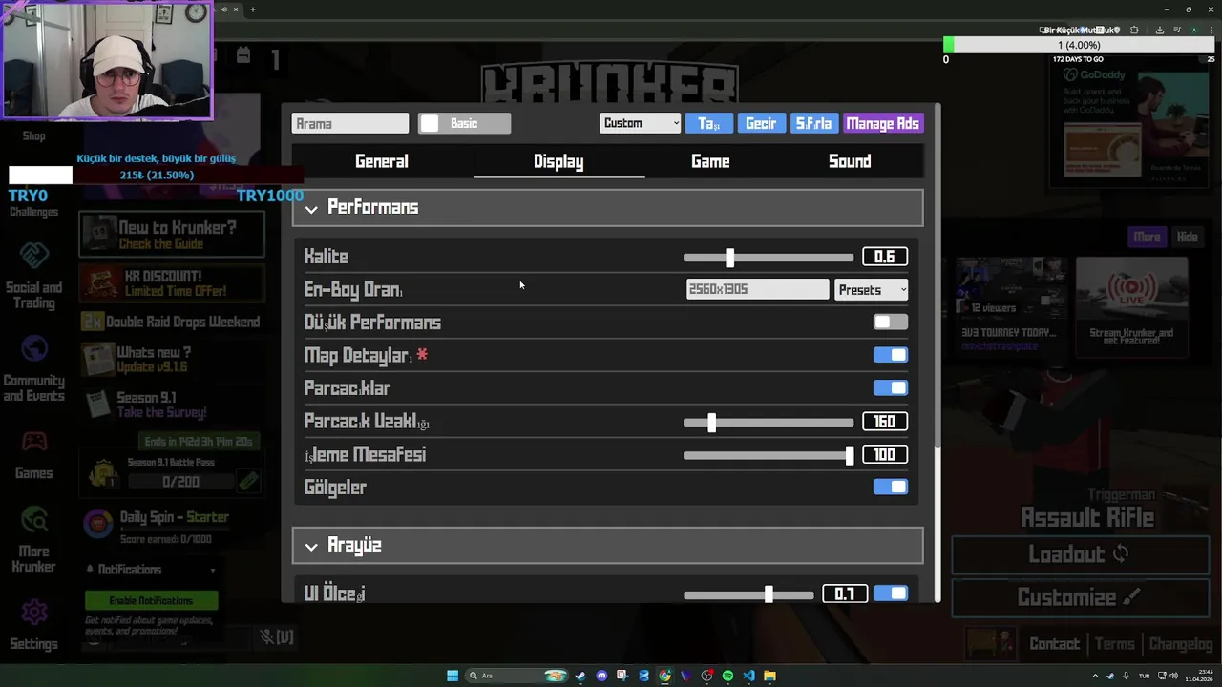Click the More streams button
1222x687 pixels.
(x=1148, y=237)
